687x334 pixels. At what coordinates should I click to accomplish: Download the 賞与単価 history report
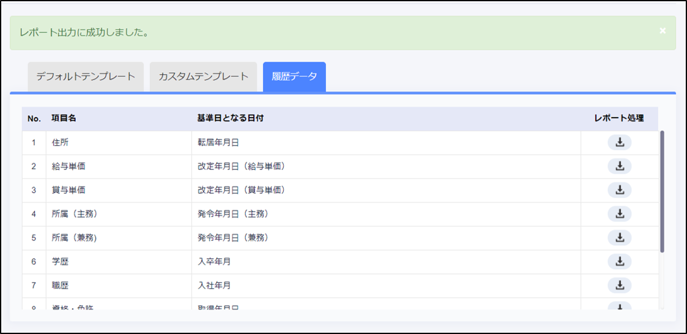[619, 190]
